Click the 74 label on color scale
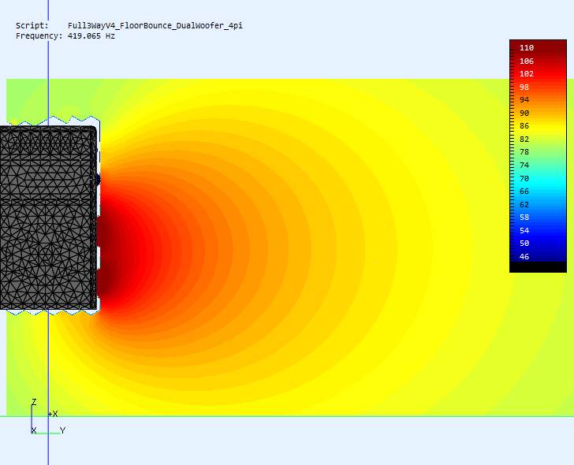 click(x=524, y=165)
